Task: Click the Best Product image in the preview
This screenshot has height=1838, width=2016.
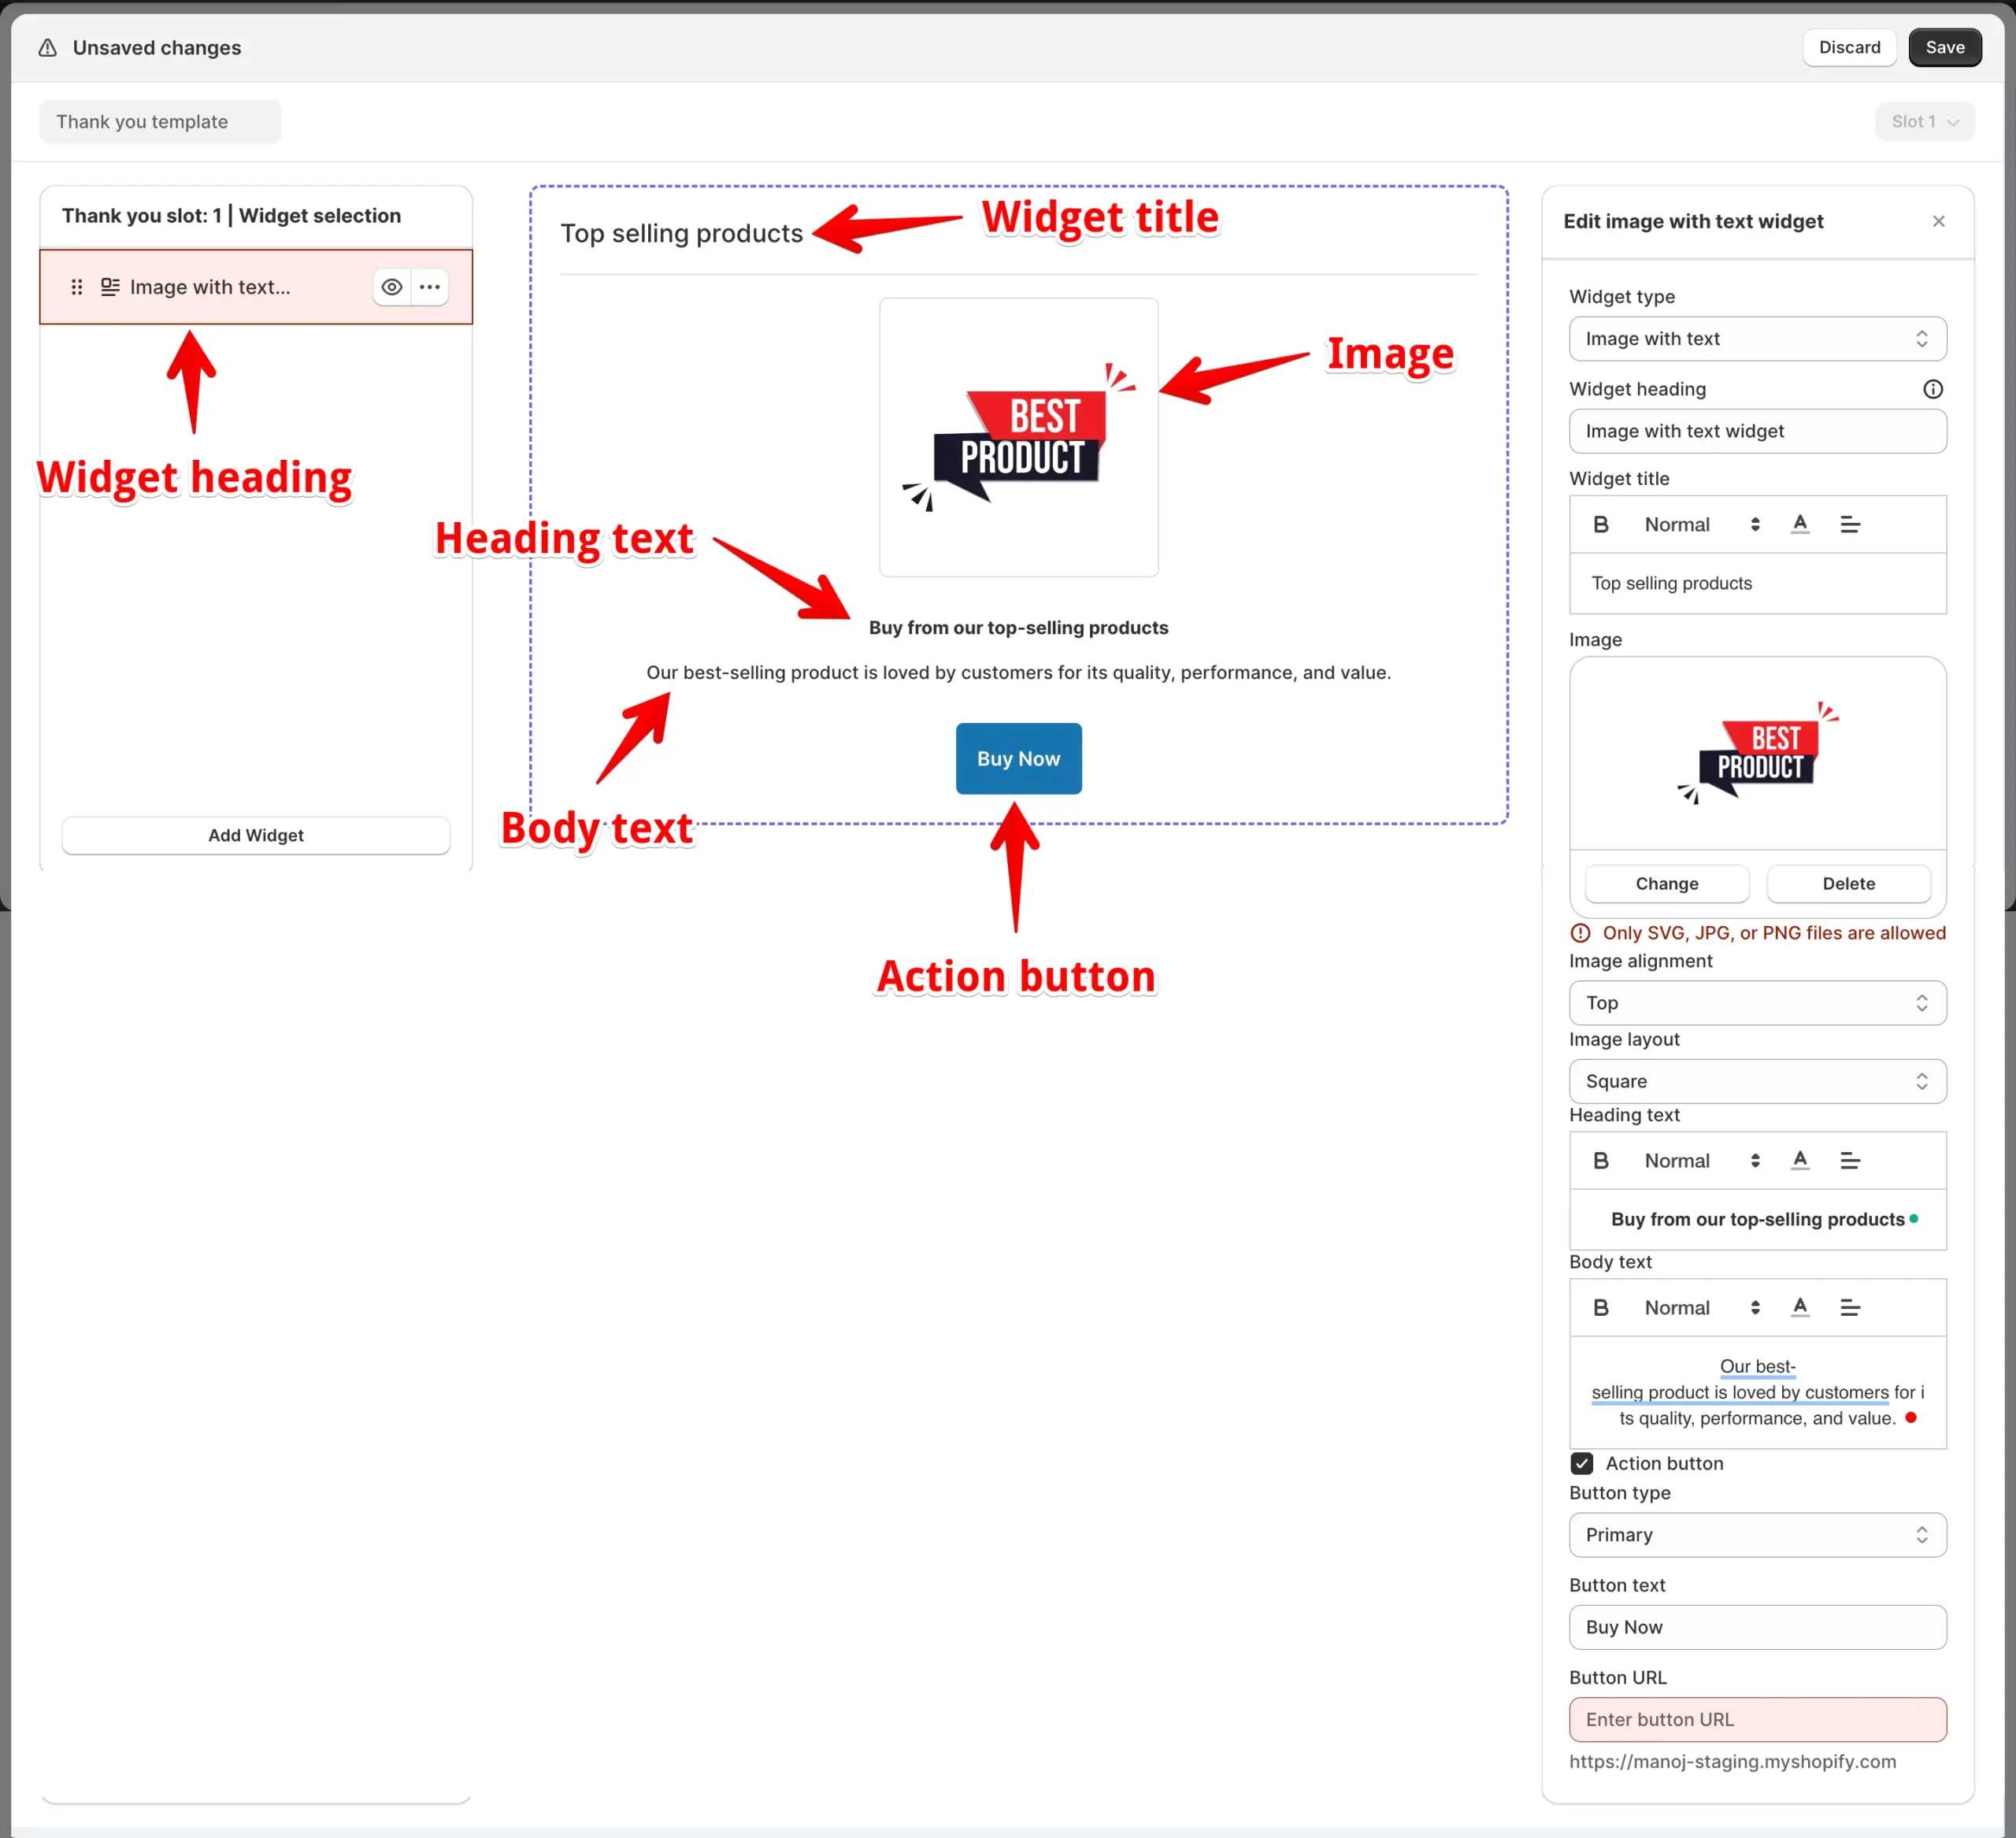Action: (x=1018, y=437)
